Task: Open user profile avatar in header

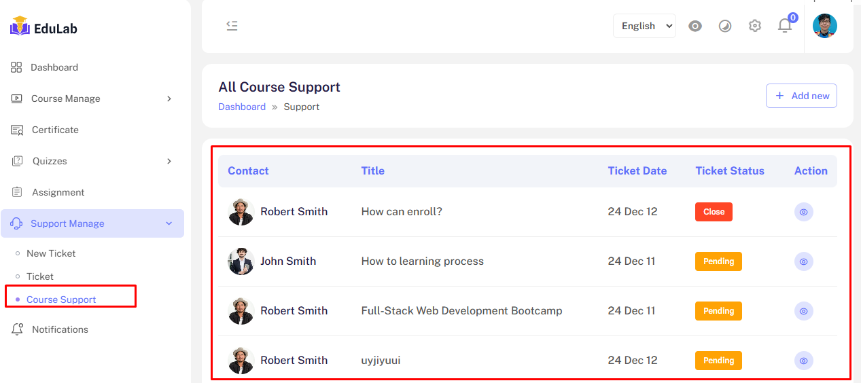Action: (824, 26)
